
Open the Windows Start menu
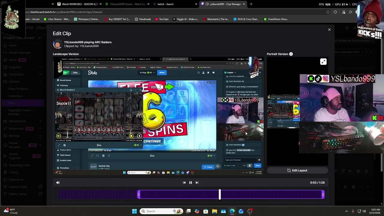134,211
